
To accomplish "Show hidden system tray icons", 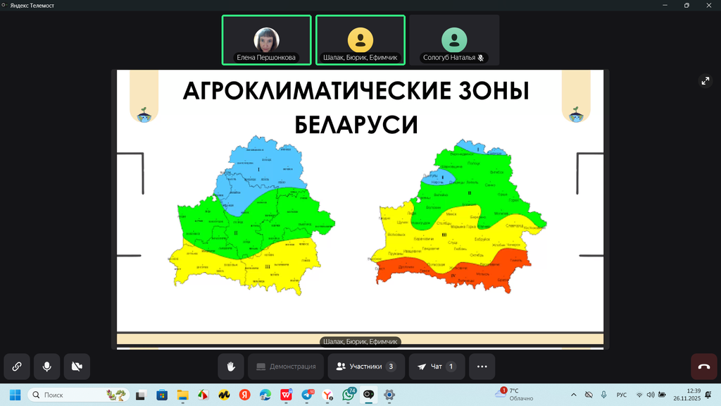I will click(572, 395).
